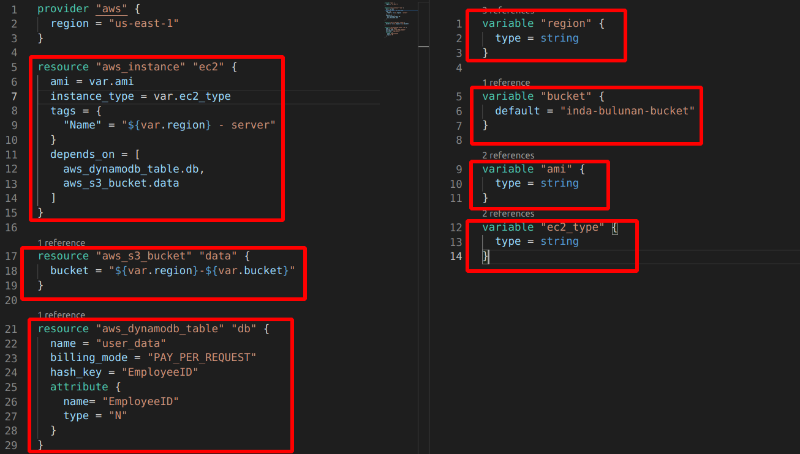This screenshot has width=800, height=454.
Task: Click line number 29 in the gutter
Action: pos(11,445)
